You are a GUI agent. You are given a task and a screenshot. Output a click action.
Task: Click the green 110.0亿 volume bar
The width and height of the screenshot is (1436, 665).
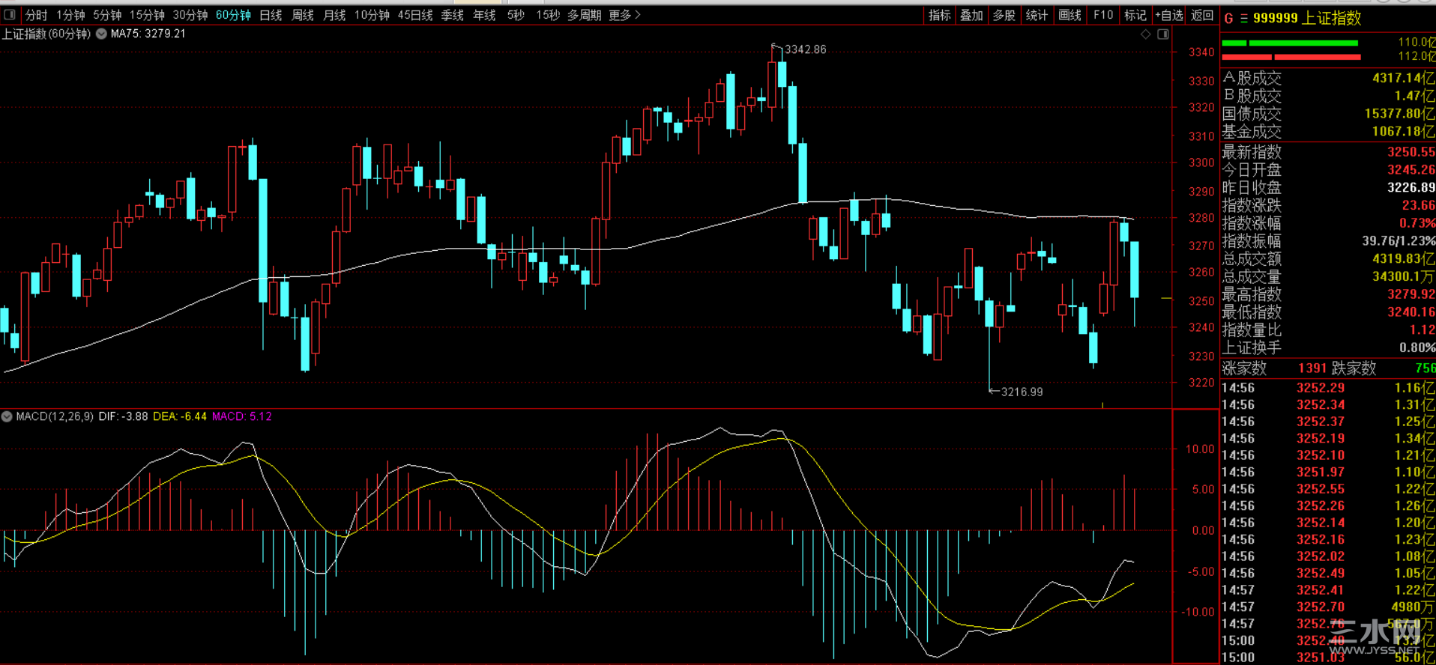1290,43
